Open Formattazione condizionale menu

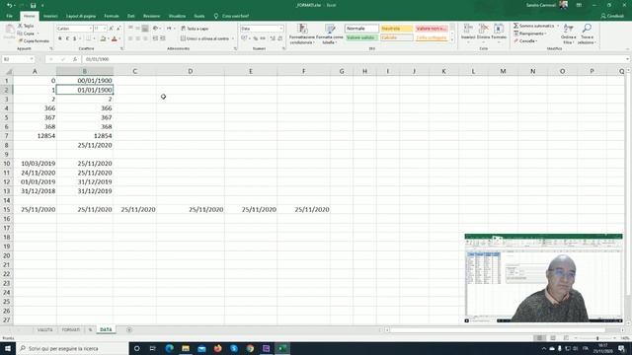[302, 34]
